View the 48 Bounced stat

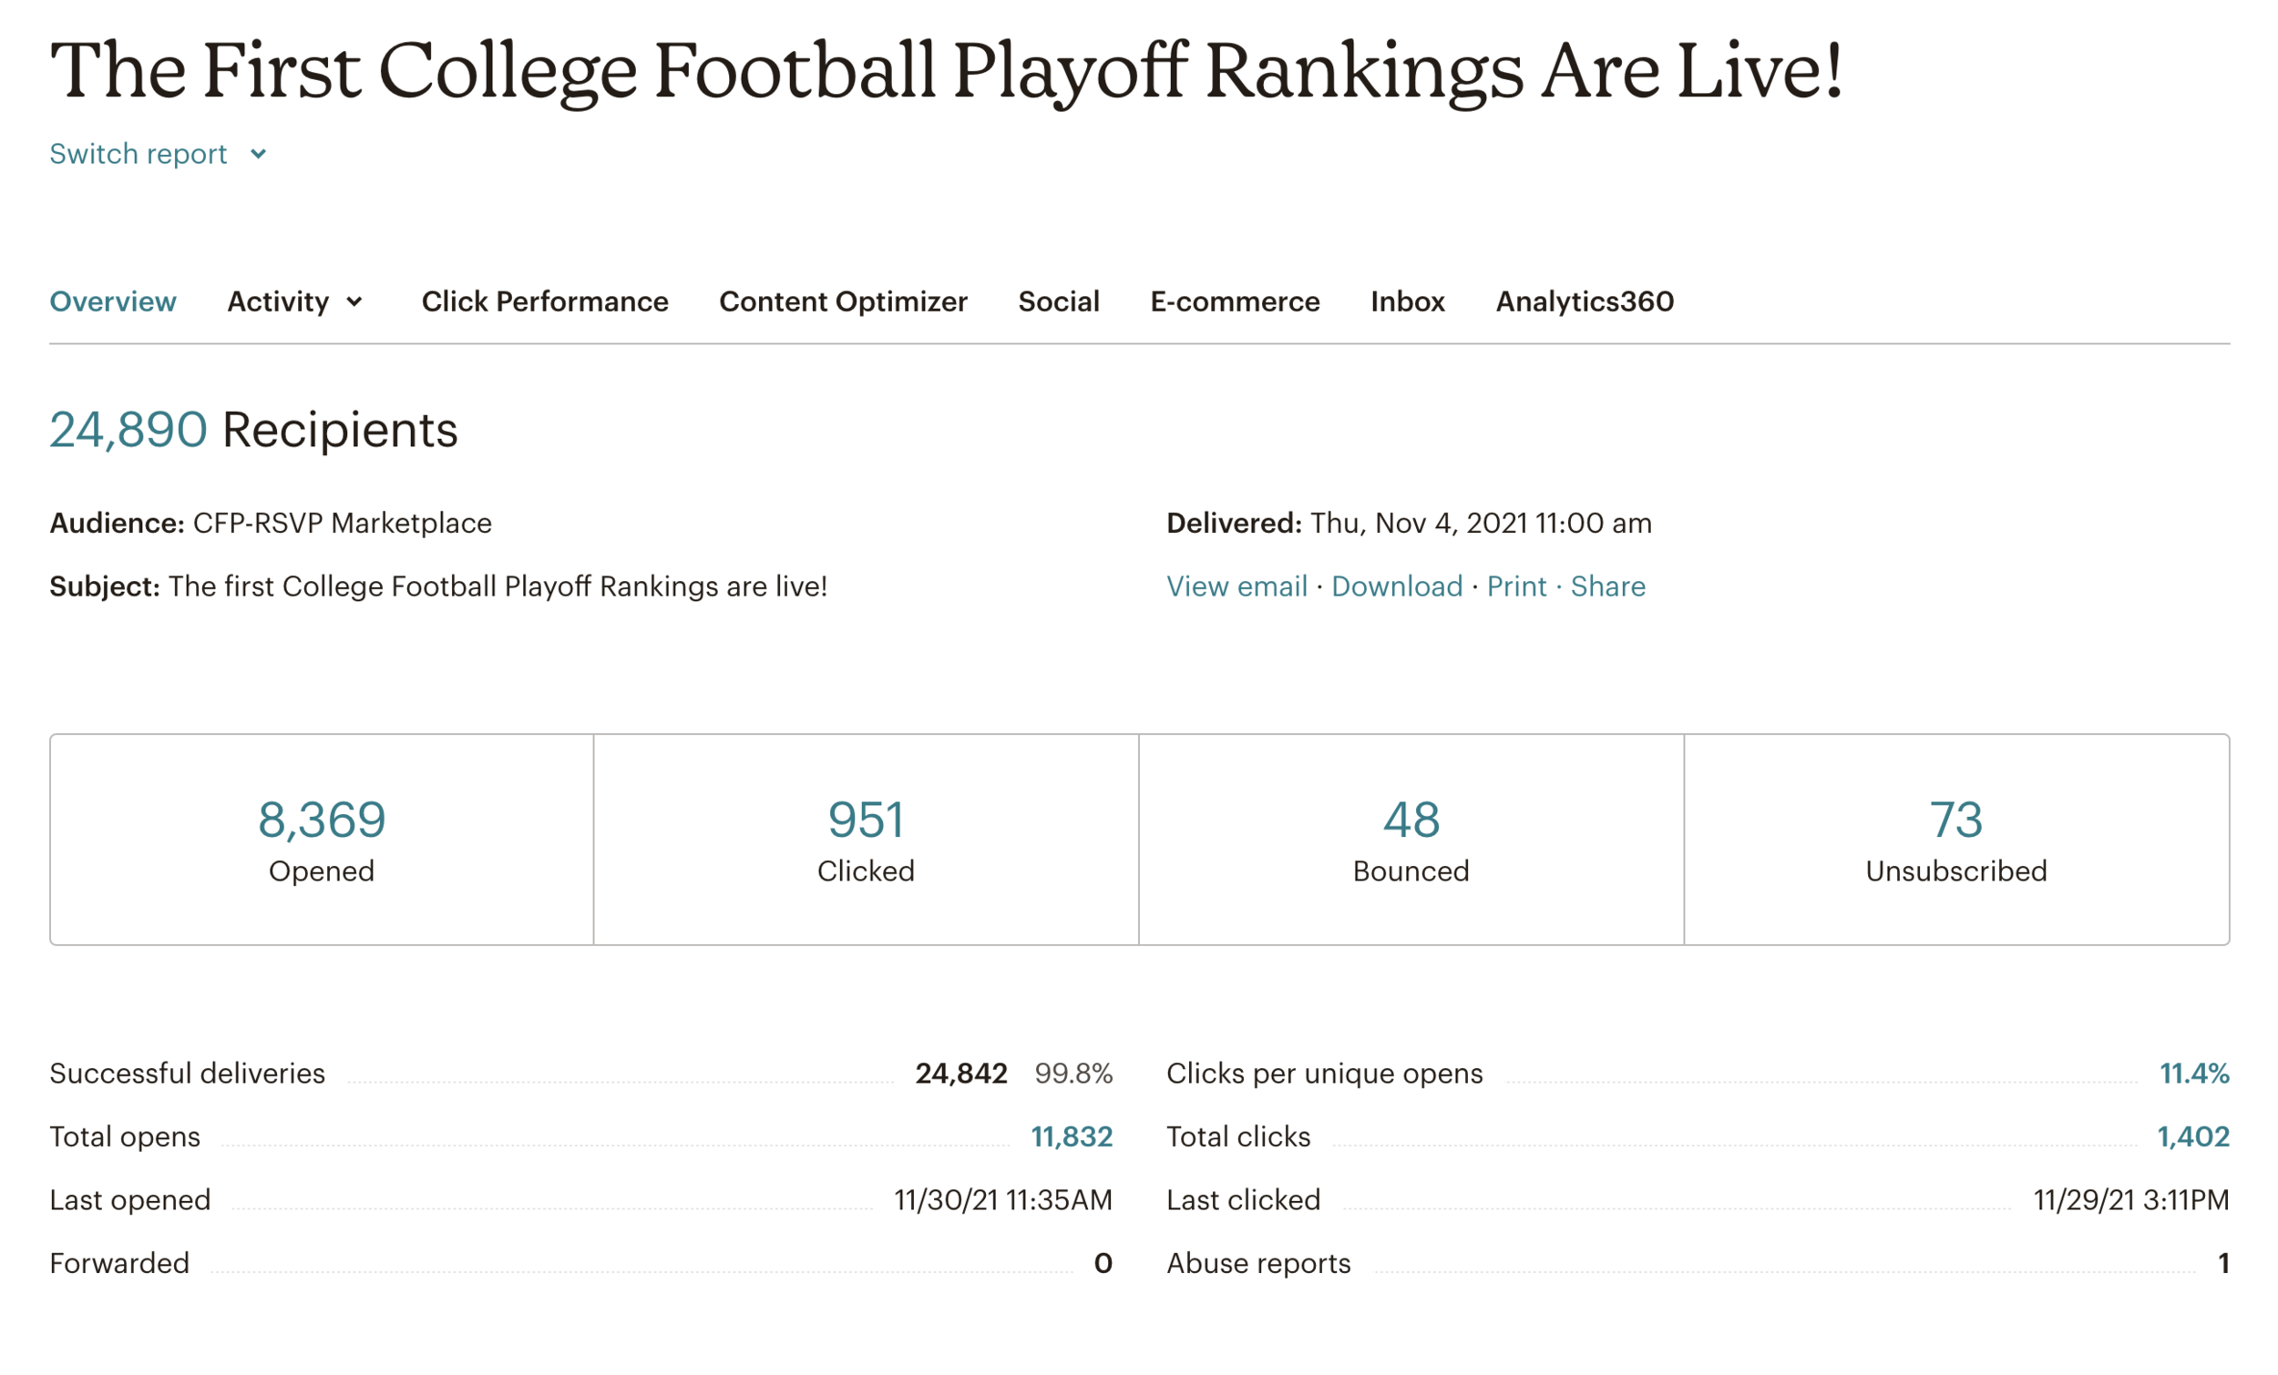(1411, 820)
